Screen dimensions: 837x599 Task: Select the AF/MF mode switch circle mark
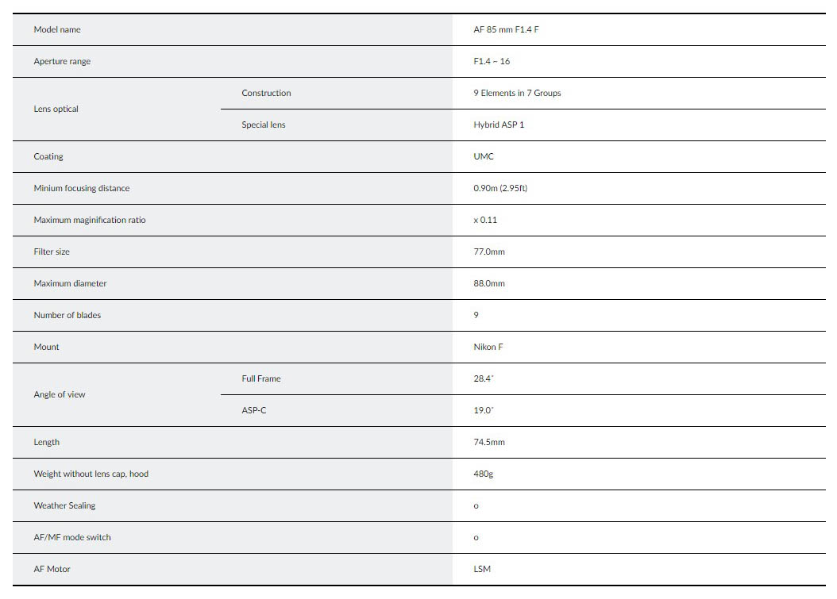tap(476, 538)
